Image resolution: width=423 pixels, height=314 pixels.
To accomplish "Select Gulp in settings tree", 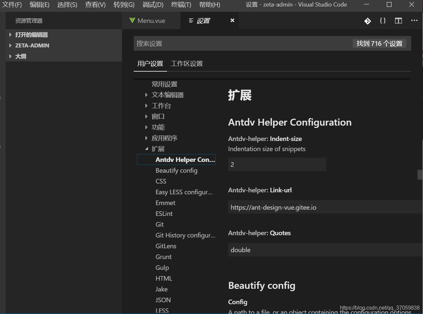I will coord(162,268).
